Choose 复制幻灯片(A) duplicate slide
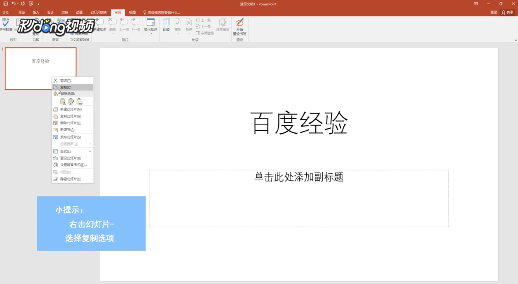Screen dimensions: 518x284 [72, 116]
